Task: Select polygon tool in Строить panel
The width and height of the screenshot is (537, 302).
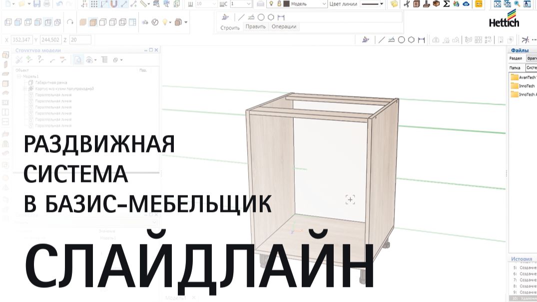Action: pos(271,17)
